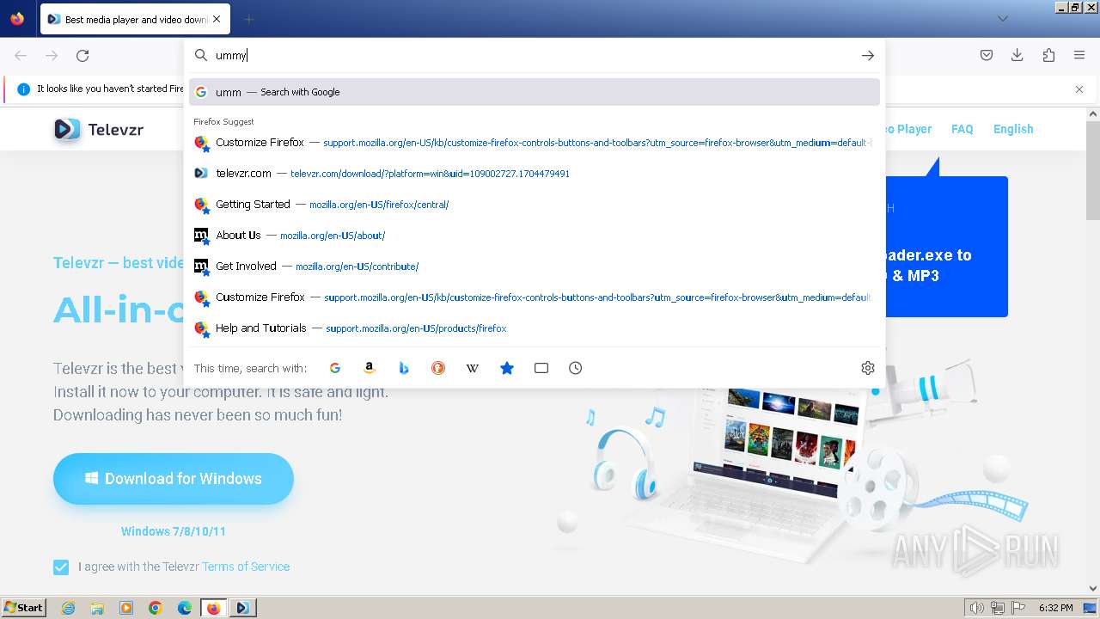Go forward with the forward arrow
The height and width of the screenshot is (619, 1100).
coord(52,55)
